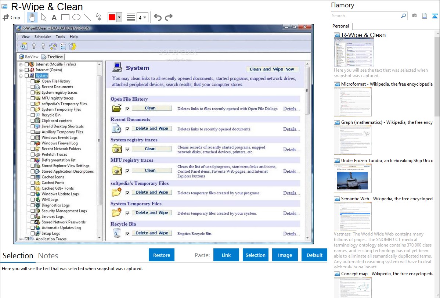
Task: Click the Recycle Bin section icon
Action: point(117,233)
